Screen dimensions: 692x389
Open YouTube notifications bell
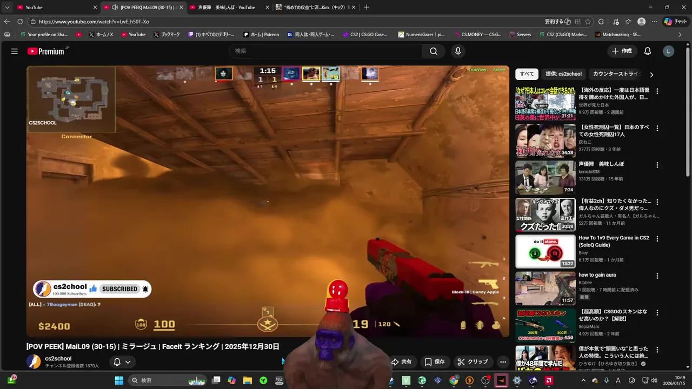tap(648, 51)
